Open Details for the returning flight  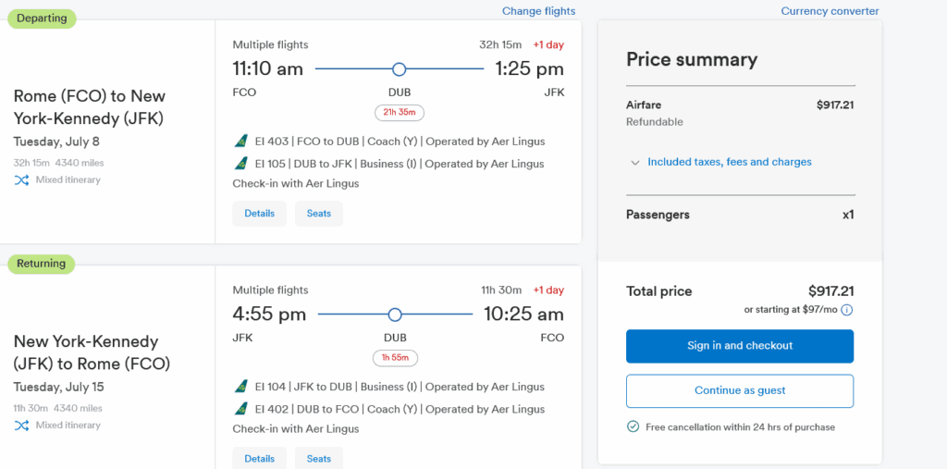coord(260,458)
